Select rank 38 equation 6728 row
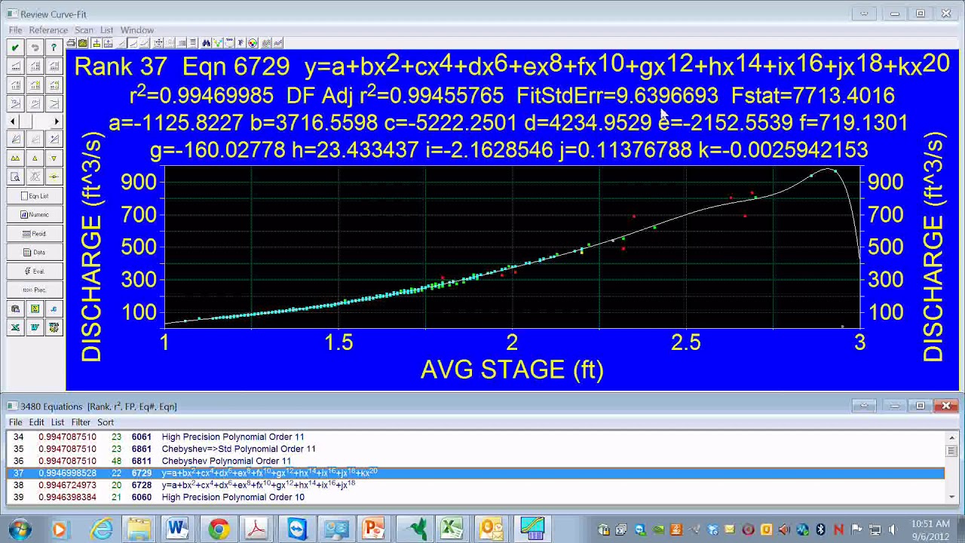965x543 pixels. click(x=475, y=485)
